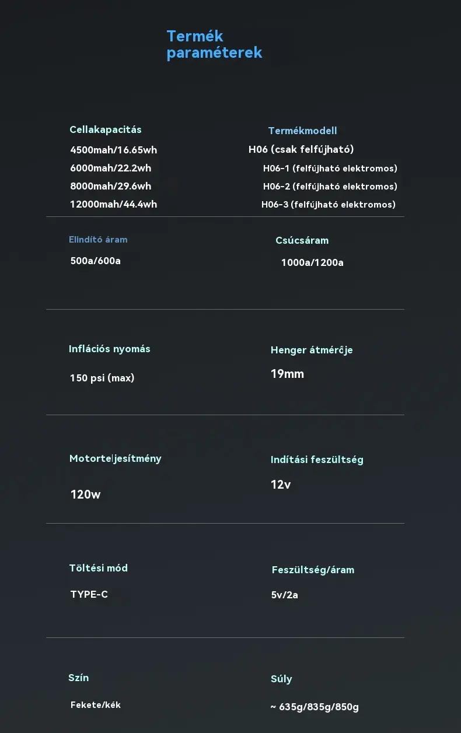Select the Motorteljesítmény label
This screenshot has width=461, height=733.
pos(116,458)
